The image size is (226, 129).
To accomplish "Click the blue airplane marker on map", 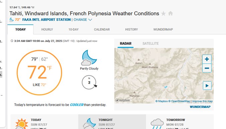I will [x=166, y=87].
